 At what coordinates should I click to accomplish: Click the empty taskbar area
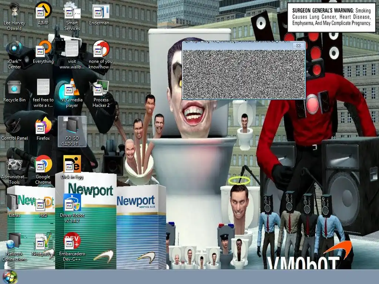click(x=198, y=277)
